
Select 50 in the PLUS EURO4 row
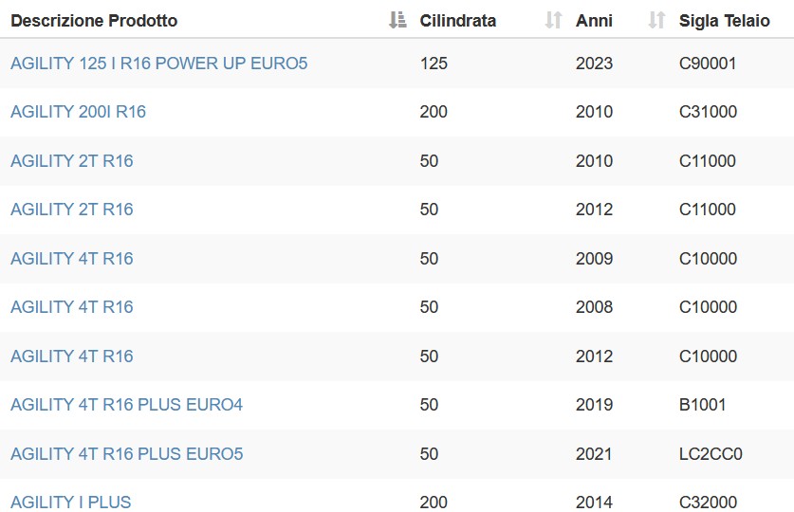tap(429, 405)
